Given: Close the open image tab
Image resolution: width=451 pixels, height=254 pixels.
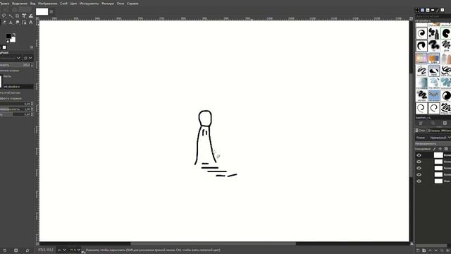Looking at the screenshot, I should click(x=51, y=11).
